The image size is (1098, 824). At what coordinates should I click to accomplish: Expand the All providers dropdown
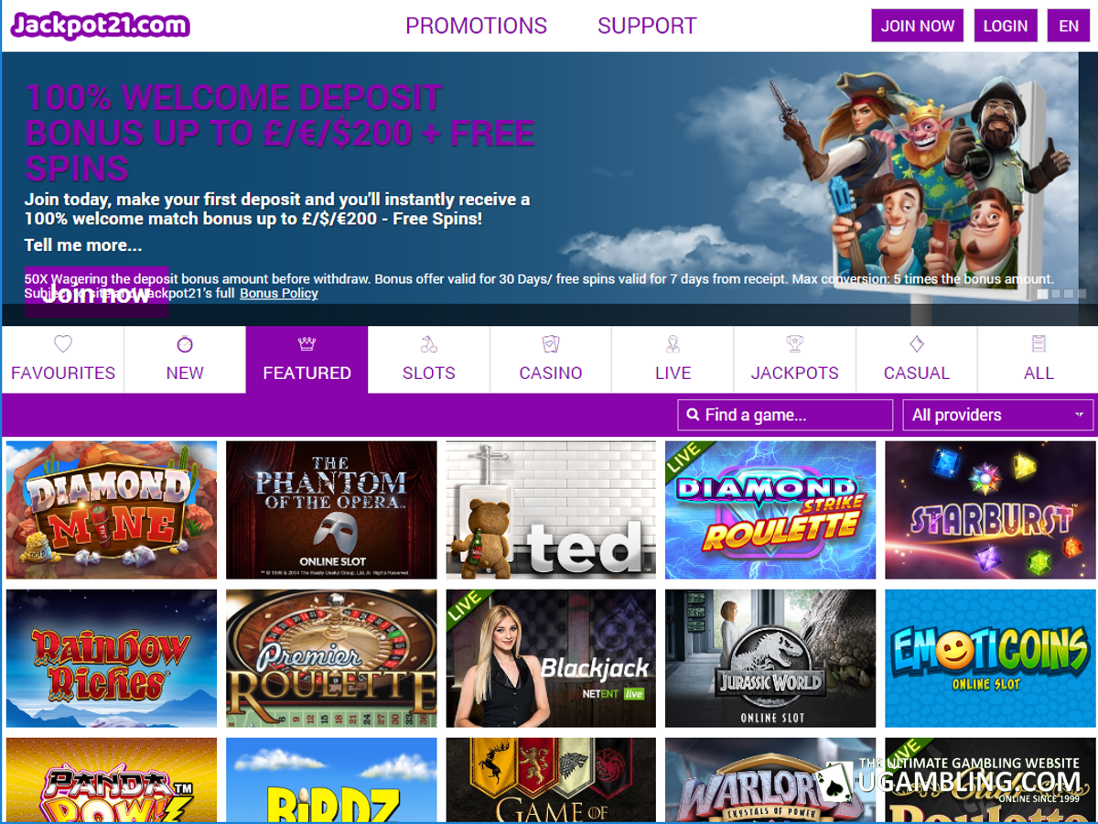click(997, 415)
